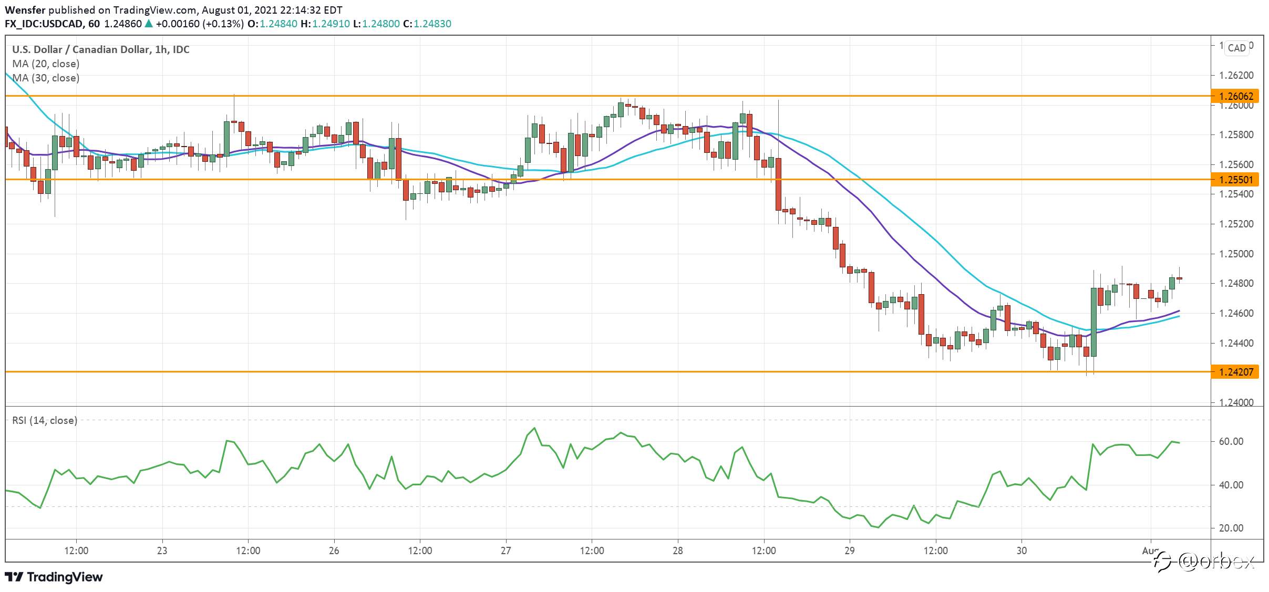Click the 1.25800 price axis label
Screen dimensions: 1269x592
click(1236, 135)
